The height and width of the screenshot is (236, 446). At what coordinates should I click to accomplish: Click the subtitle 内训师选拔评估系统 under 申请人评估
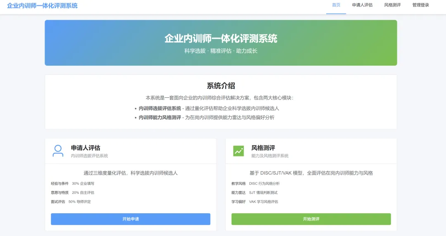pyautogui.click(x=89, y=156)
